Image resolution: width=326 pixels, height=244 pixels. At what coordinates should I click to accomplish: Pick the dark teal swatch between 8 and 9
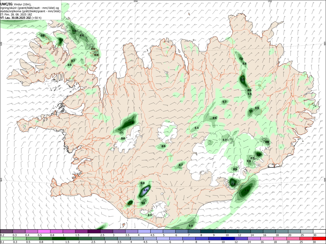[207, 231]
